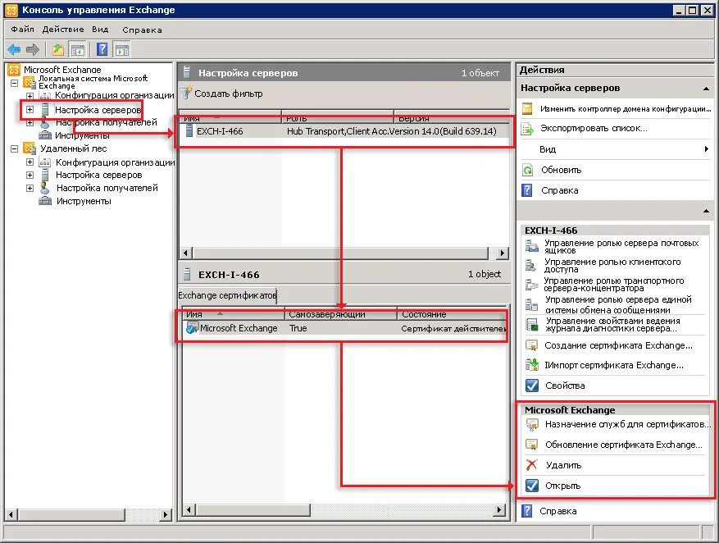Screen dimensions: 719x543
Task: Click the Back arrow toolbar icon
Action: tap(14, 49)
